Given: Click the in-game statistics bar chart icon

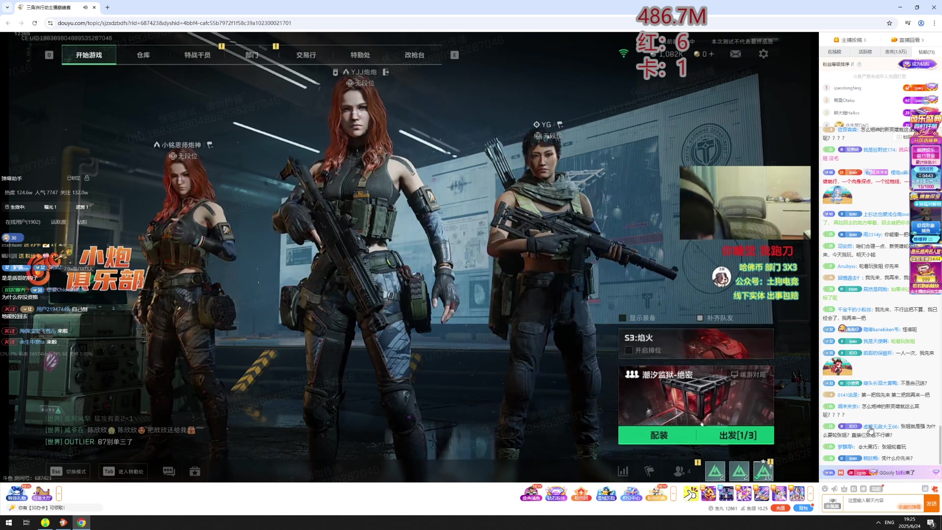Looking at the screenshot, I should click(623, 471).
